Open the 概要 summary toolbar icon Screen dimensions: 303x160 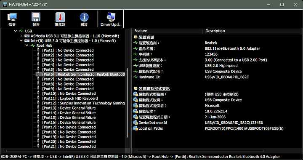[12, 19]
